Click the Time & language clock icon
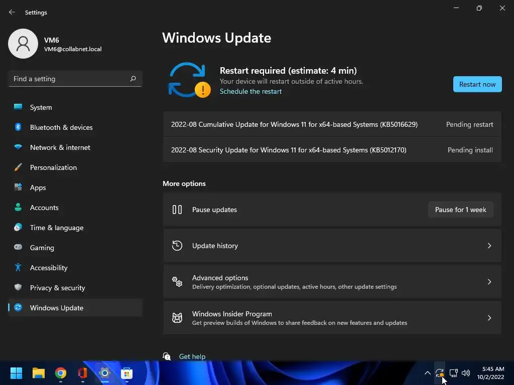The width and height of the screenshot is (514, 385). (18, 227)
